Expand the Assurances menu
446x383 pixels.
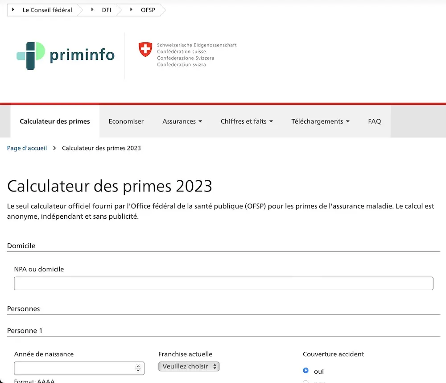(182, 121)
